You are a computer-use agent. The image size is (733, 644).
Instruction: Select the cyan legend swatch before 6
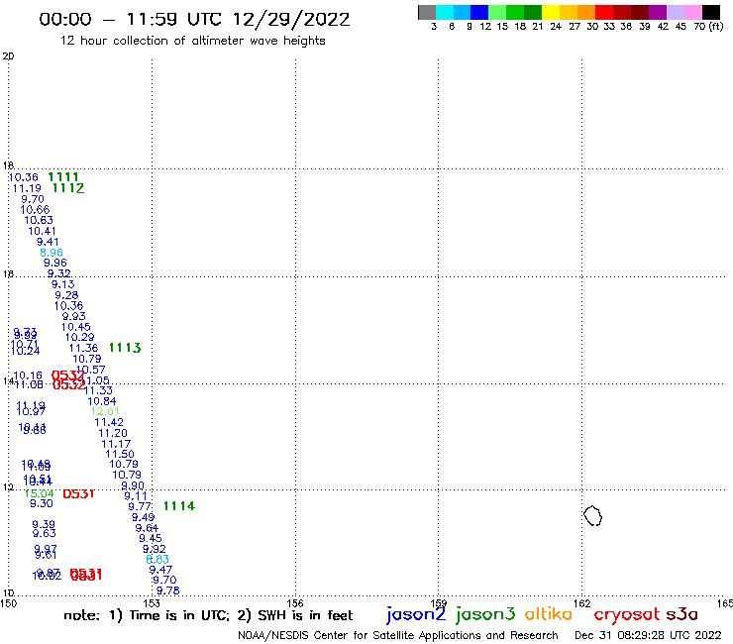point(445,12)
